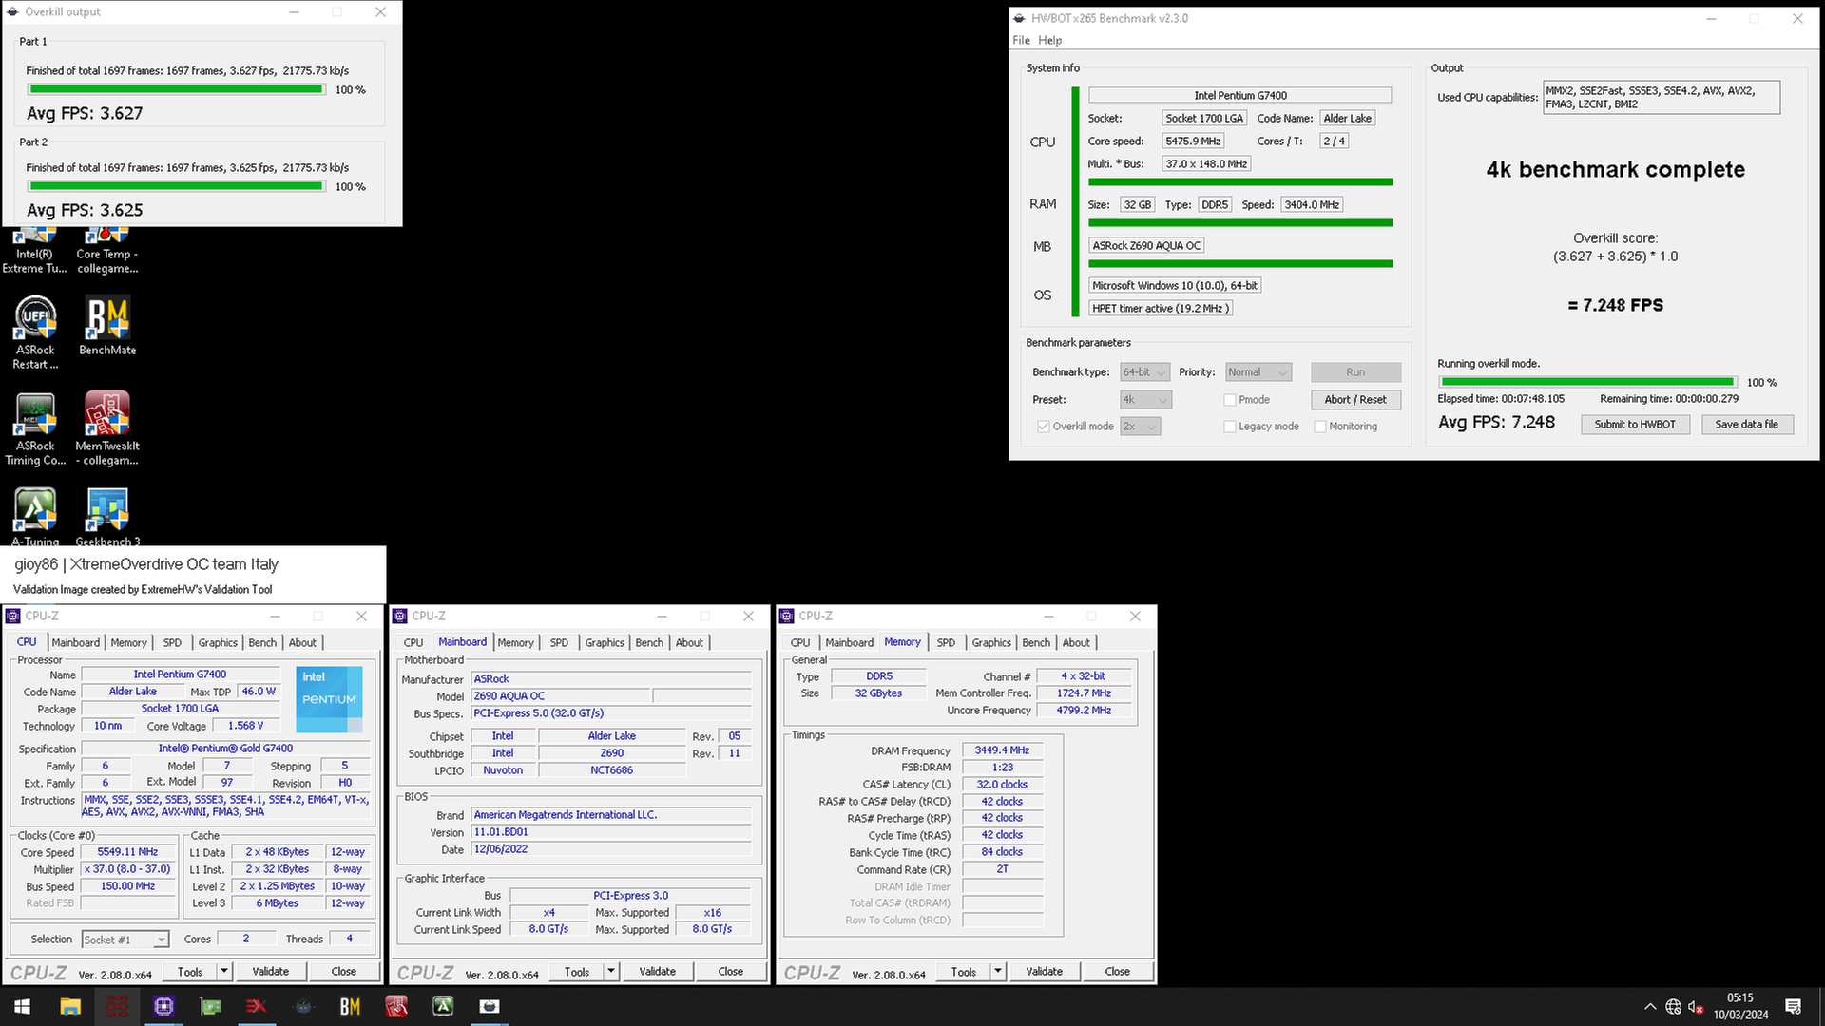Click Submit to HWBOT button
Screen dimensions: 1825x1026
[1635, 425]
